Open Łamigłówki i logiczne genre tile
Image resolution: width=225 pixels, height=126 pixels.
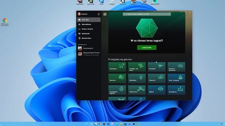[117, 90]
